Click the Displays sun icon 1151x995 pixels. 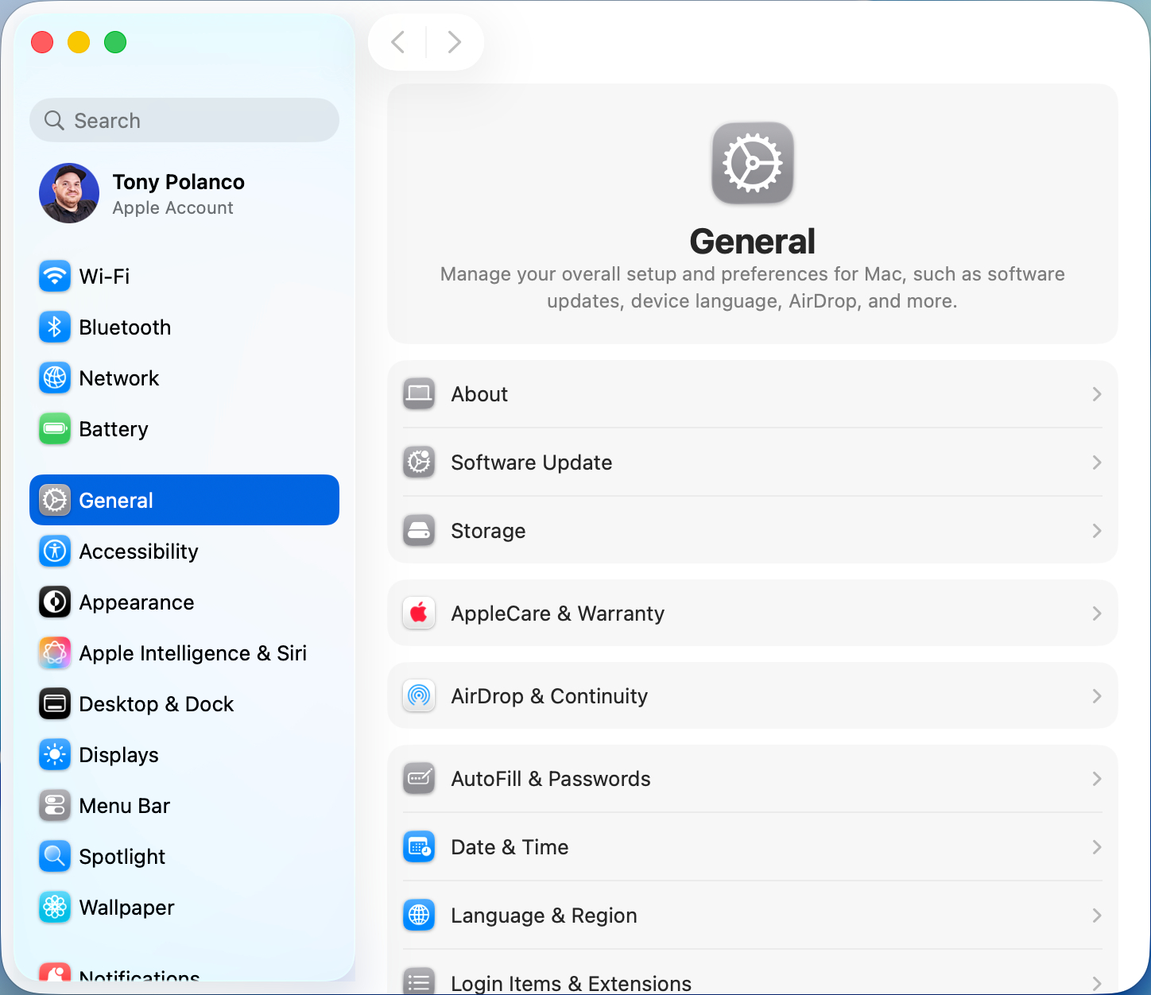(55, 755)
